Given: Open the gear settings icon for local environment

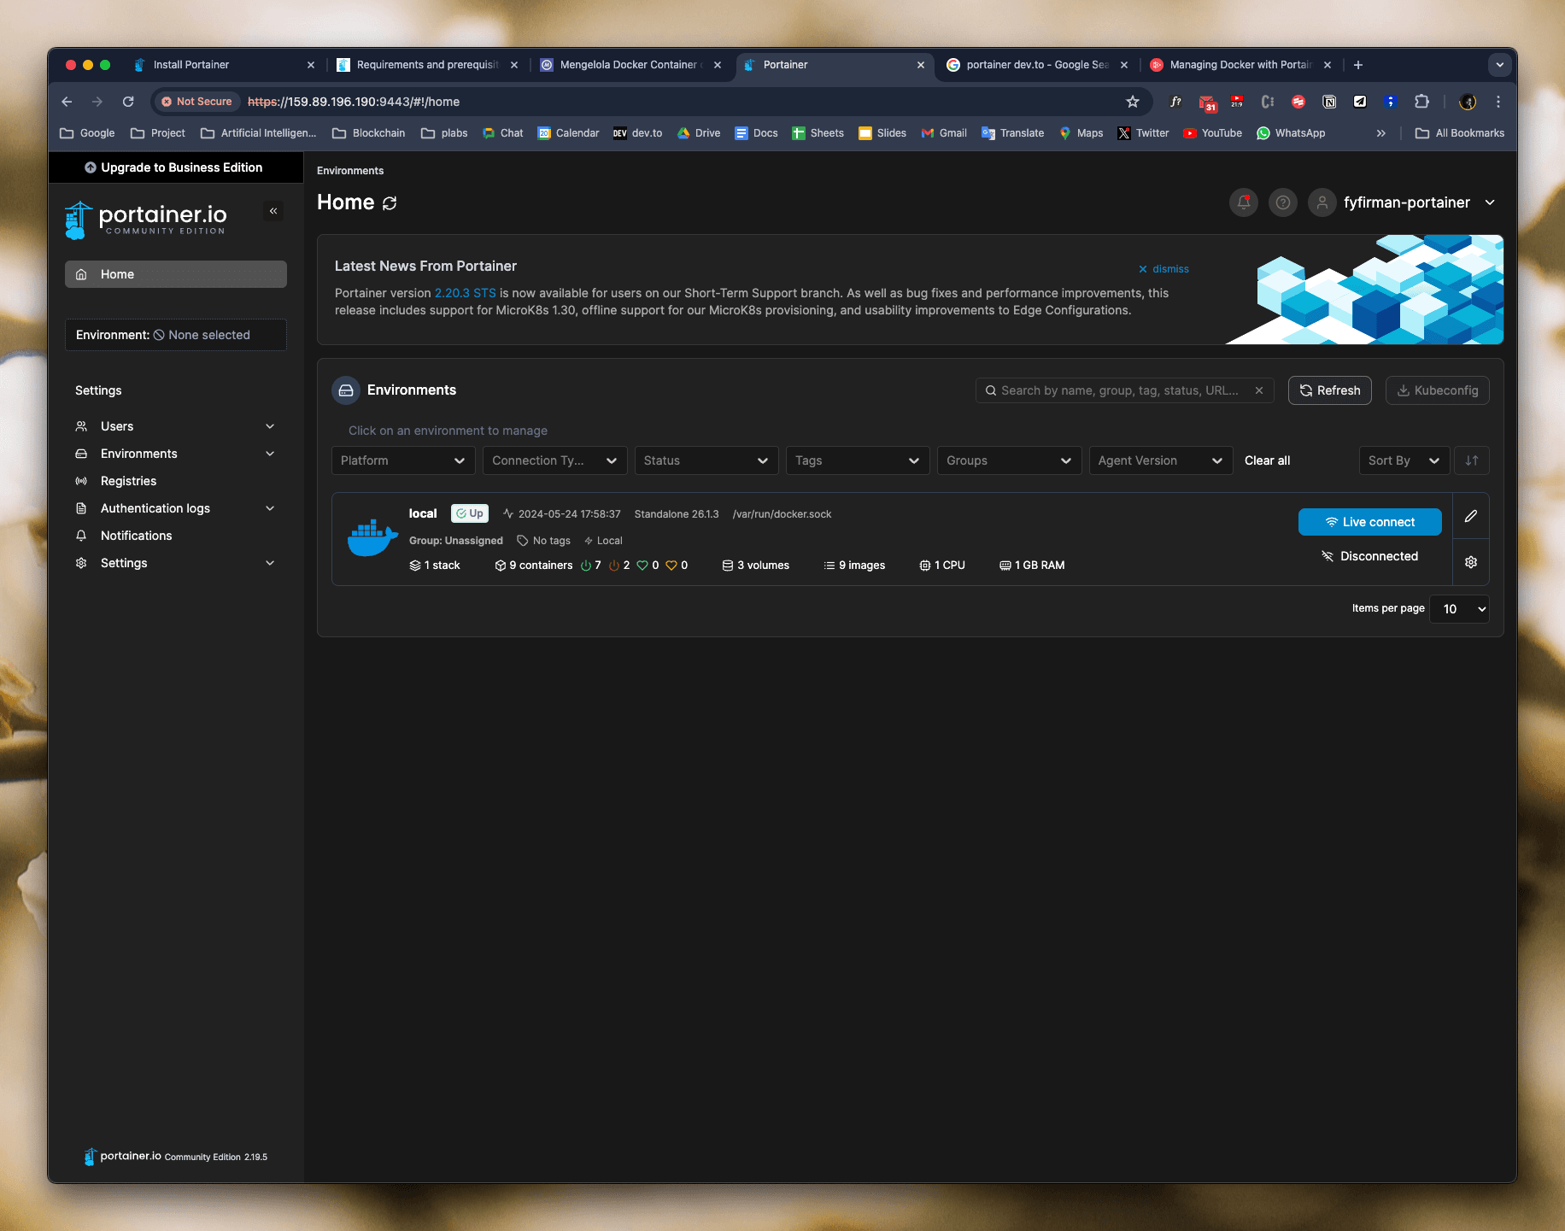Looking at the screenshot, I should pyautogui.click(x=1471, y=562).
